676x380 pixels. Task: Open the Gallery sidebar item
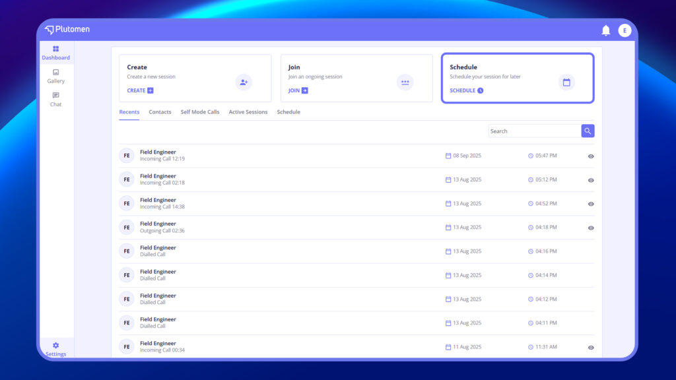point(55,77)
